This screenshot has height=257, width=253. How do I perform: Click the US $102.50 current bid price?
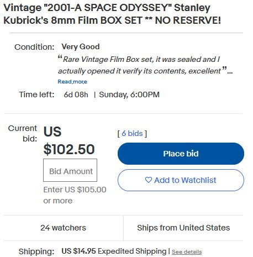(x=69, y=140)
